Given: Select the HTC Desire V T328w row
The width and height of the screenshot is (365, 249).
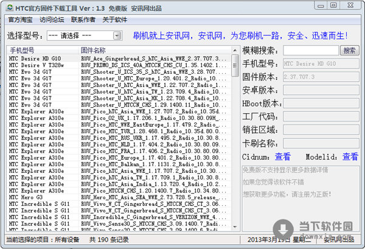Looking at the screenshot, I should 119,65.
